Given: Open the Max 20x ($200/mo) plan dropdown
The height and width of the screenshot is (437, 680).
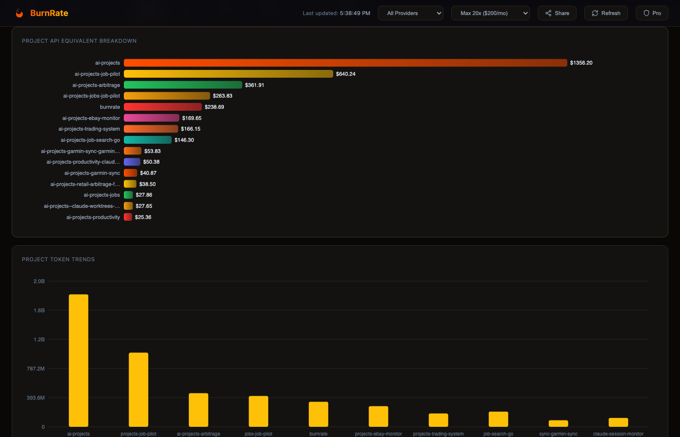Looking at the screenshot, I should click(490, 13).
